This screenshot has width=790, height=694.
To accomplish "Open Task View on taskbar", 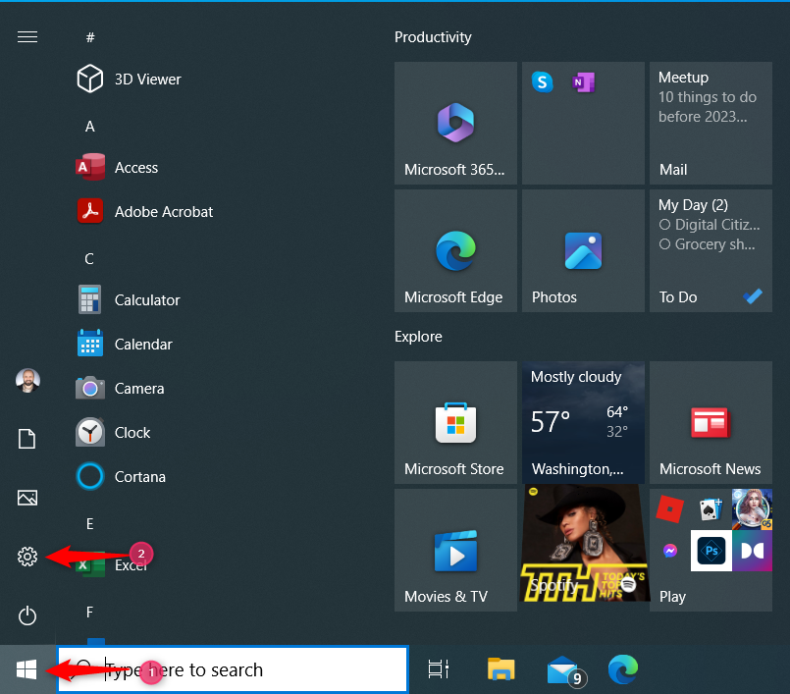I will tap(438, 669).
